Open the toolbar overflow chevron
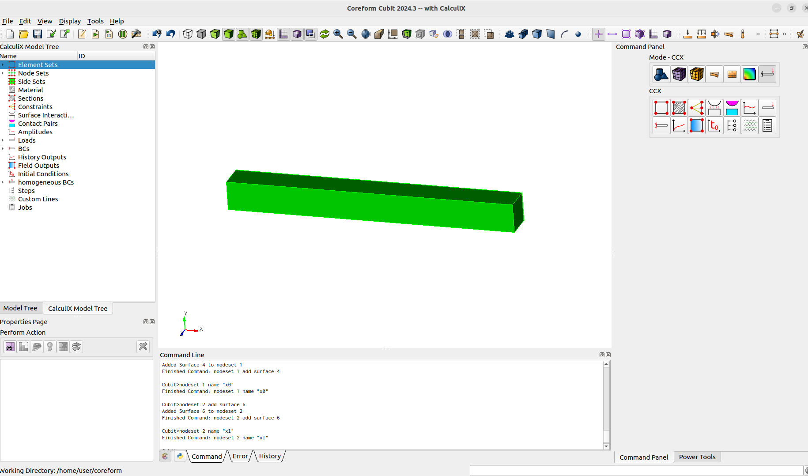 click(759, 34)
